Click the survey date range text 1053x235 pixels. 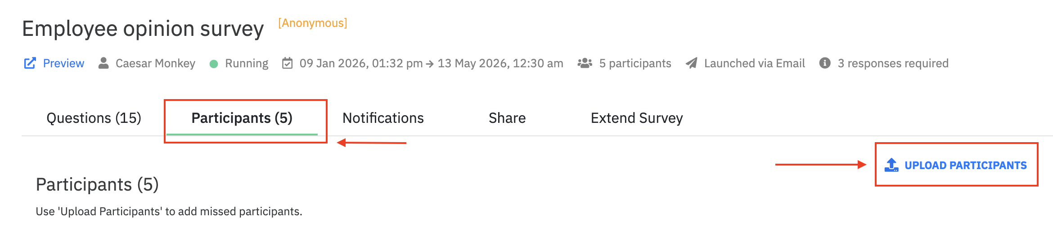431,63
